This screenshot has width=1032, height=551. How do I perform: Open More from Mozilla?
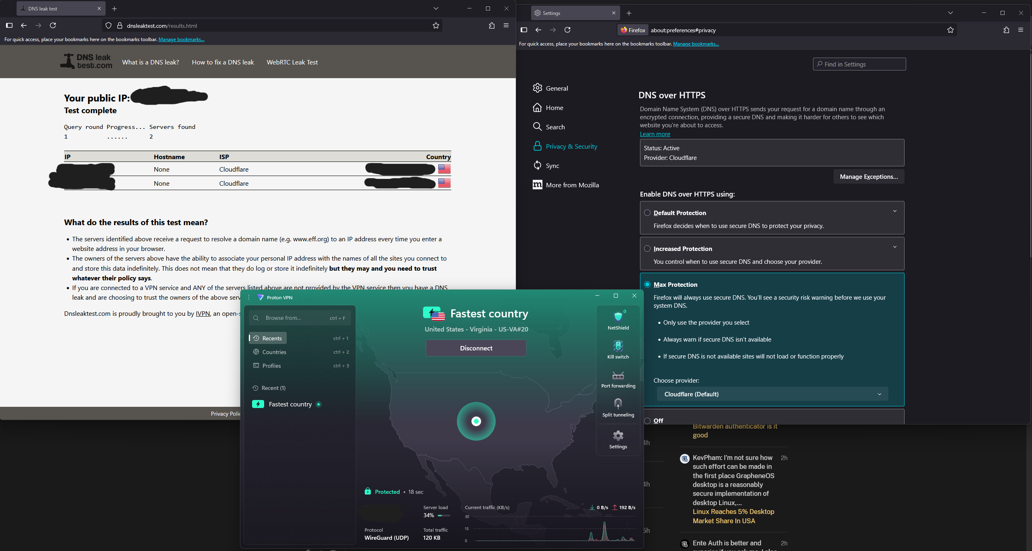tap(566, 185)
